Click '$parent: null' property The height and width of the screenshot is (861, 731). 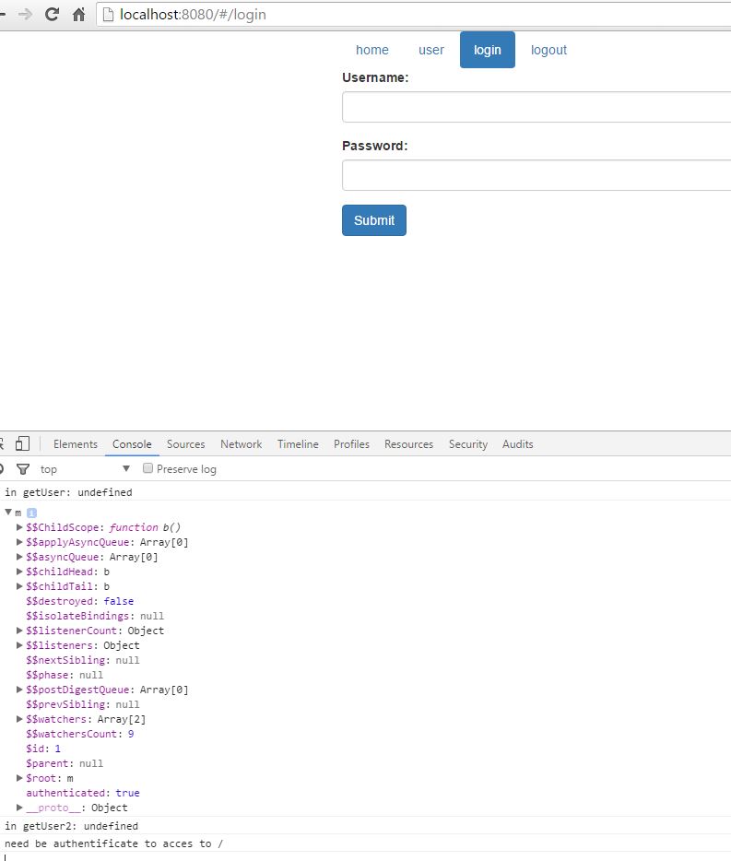click(65, 763)
